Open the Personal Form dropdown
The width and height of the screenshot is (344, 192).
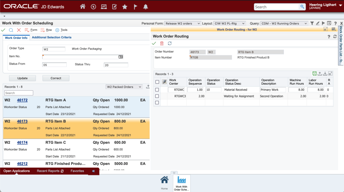click(183, 23)
